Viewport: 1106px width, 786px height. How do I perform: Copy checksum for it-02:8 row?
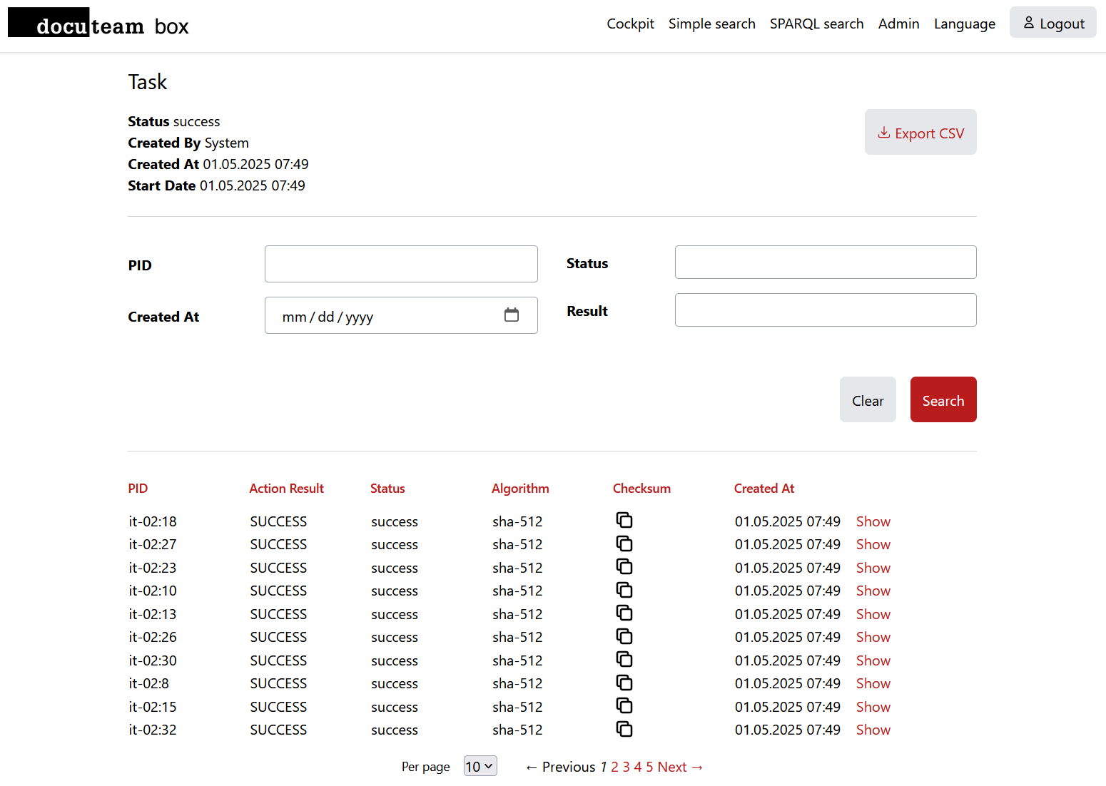[624, 683]
